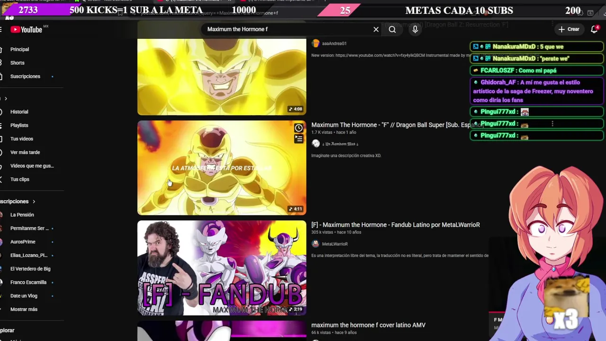
Task: Click the Un Rambom Mas channel avatar
Action: coord(316,144)
